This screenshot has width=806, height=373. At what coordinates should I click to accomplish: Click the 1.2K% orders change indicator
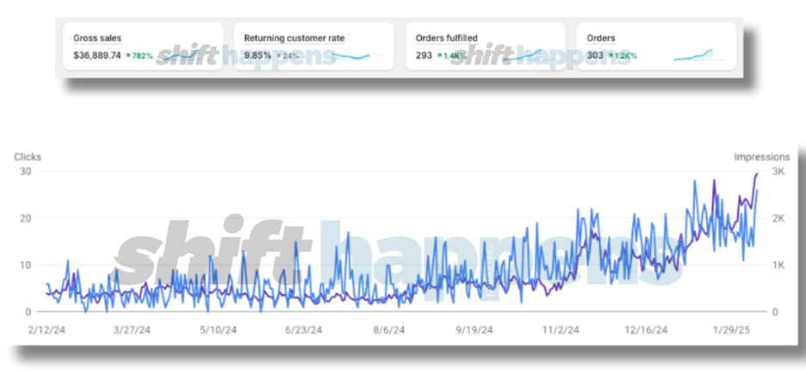click(x=623, y=56)
